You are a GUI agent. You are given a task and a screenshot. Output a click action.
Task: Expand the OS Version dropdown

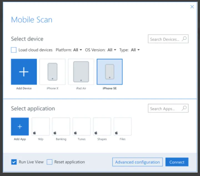(x=111, y=50)
